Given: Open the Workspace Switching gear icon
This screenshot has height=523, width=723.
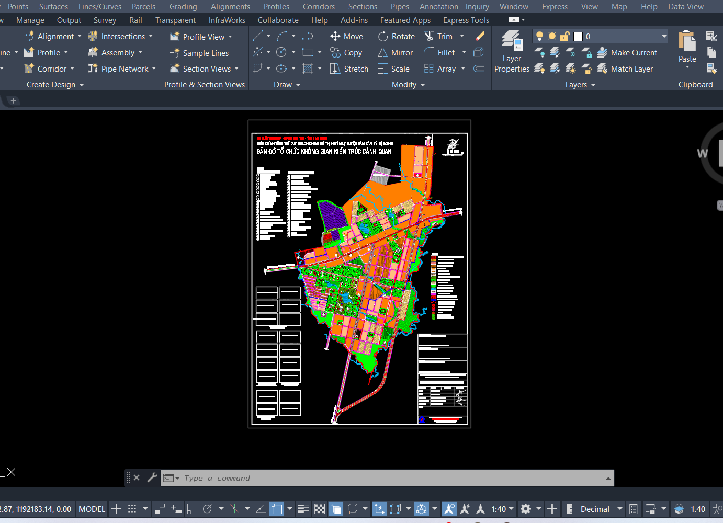Looking at the screenshot, I should click(526, 509).
